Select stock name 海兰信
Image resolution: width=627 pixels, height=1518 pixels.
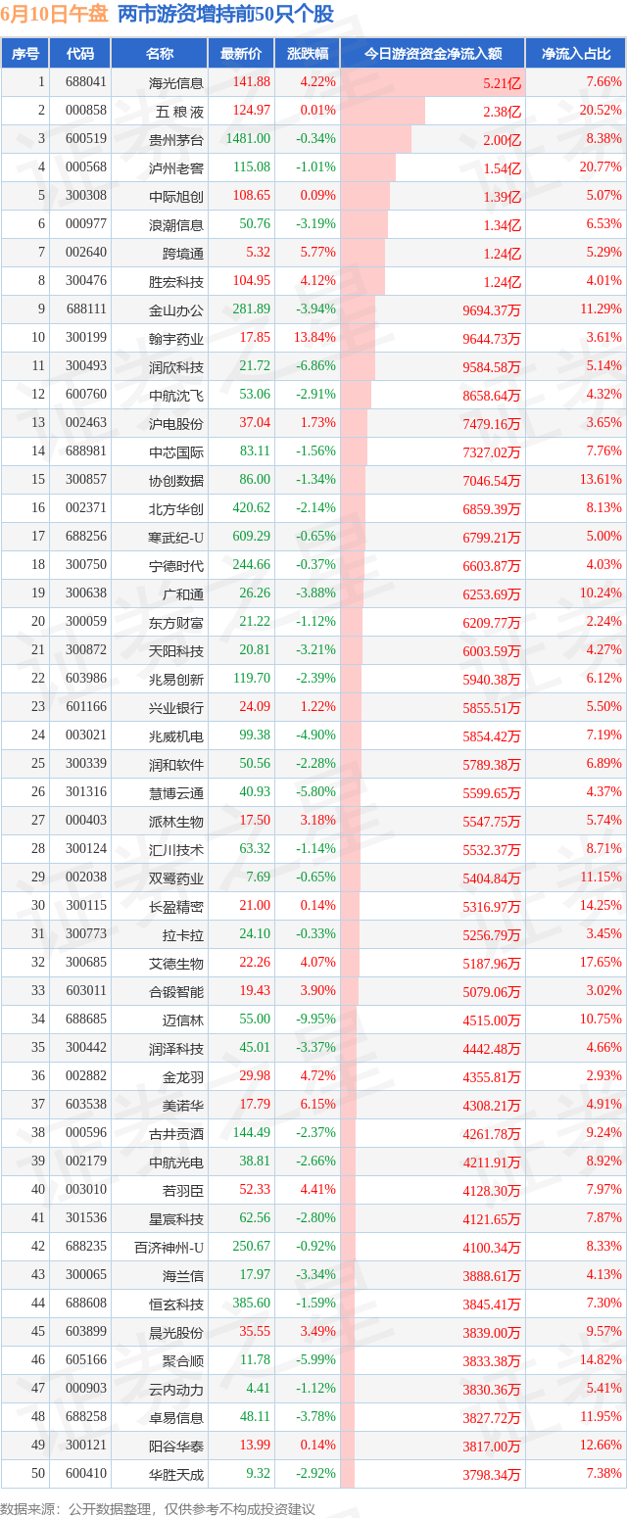coord(183,1275)
